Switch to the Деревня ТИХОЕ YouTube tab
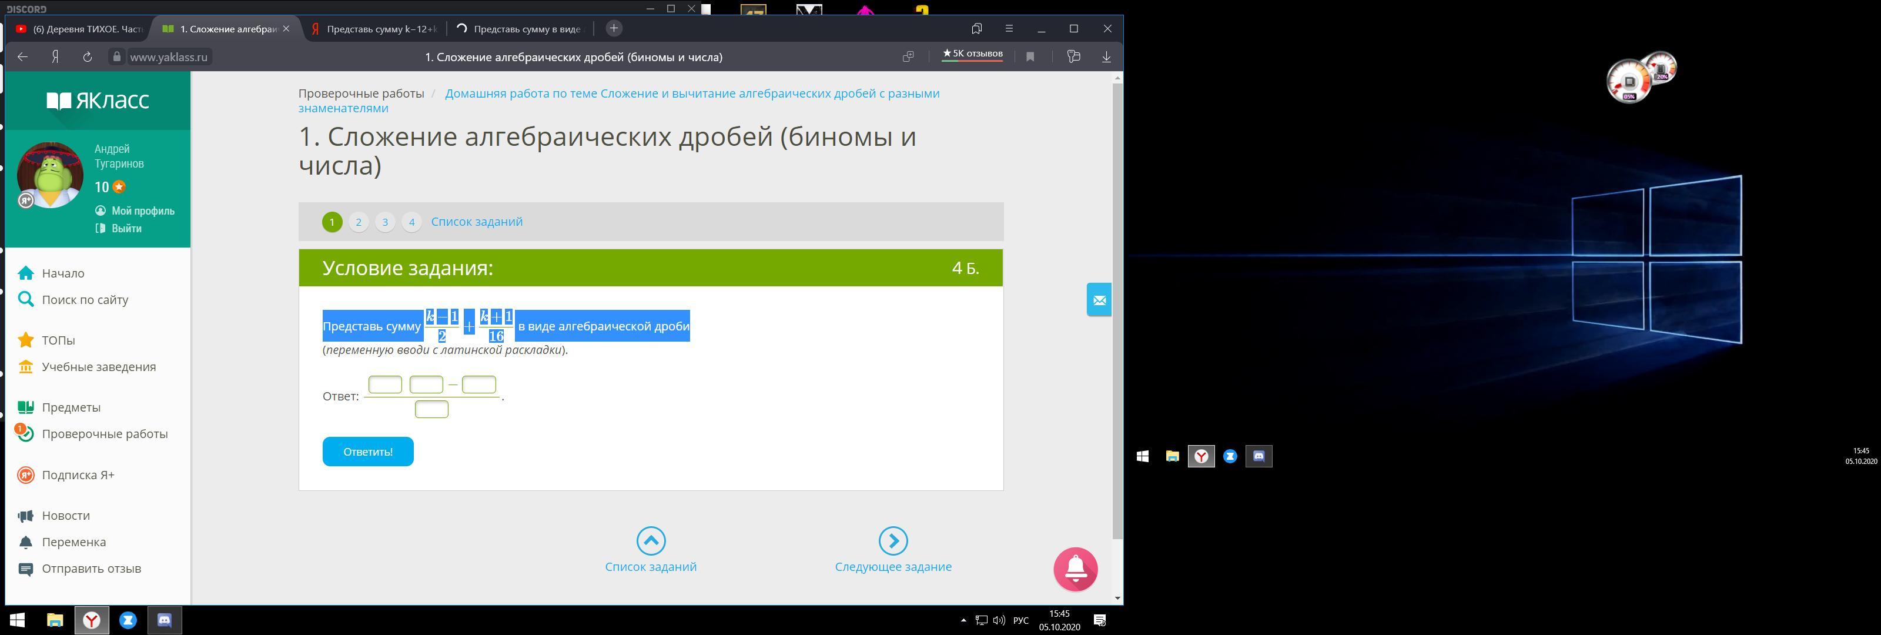The height and width of the screenshot is (635, 1881). (x=79, y=29)
